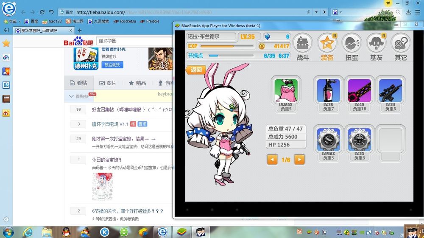
Task: Open the RocketJu bookmark
Action: tap(125, 21)
